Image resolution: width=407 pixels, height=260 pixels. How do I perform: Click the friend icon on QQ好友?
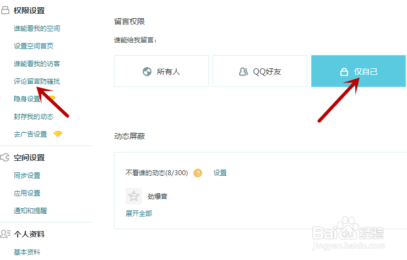click(x=243, y=72)
